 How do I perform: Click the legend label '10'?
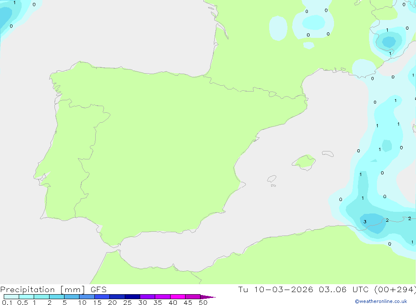click(x=82, y=303)
